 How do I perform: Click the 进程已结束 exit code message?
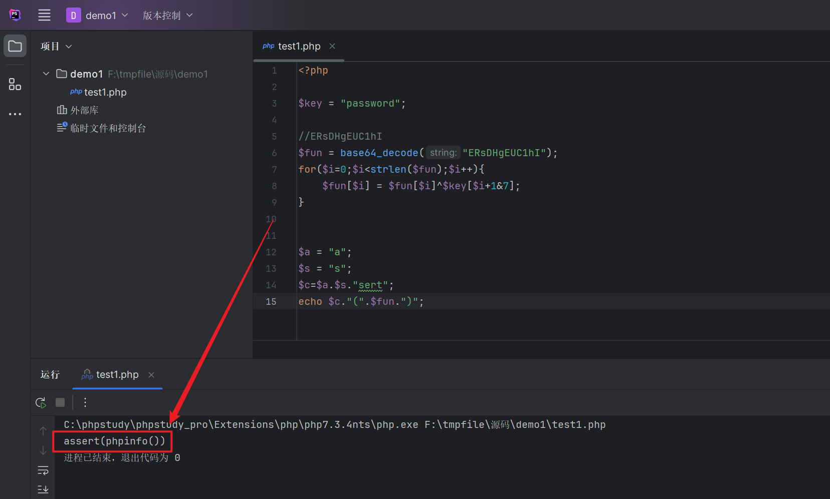[122, 457]
